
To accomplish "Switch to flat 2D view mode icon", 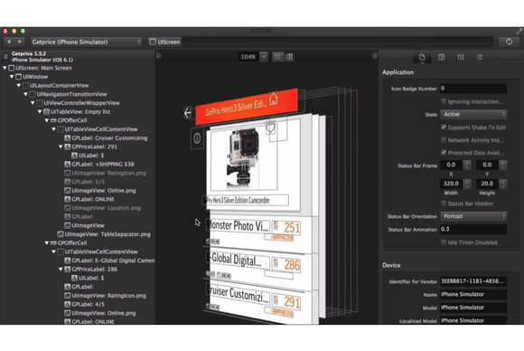I will [x=277, y=57].
